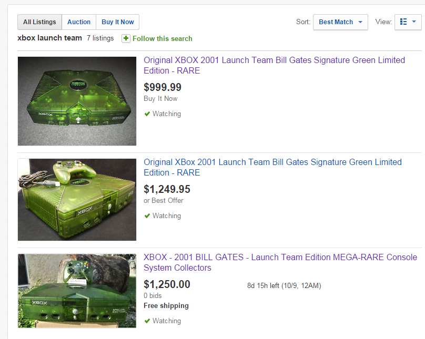Toggle Watching on the MEGA-RARE Console auction listing
The height and width of the screenshot is (339, 425).
[163, 321]
